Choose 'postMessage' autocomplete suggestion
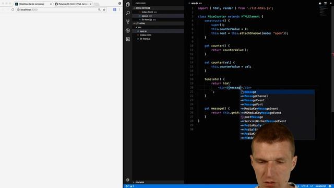The width and height of the screenshot is (334, 188). click(277, 117)
